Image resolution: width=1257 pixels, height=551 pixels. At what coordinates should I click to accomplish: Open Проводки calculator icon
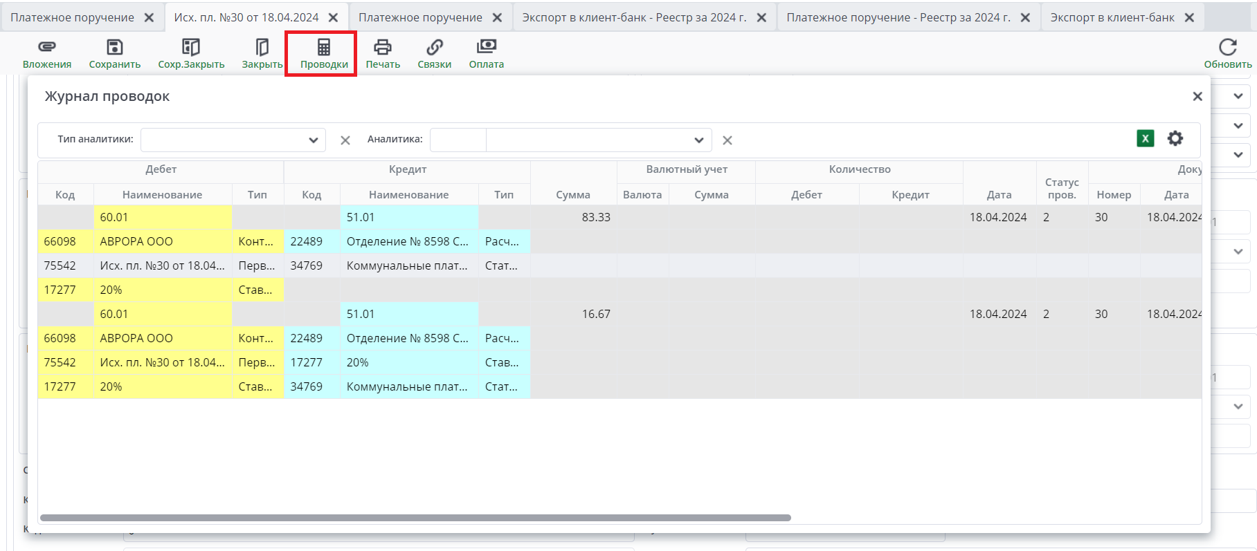324,47
